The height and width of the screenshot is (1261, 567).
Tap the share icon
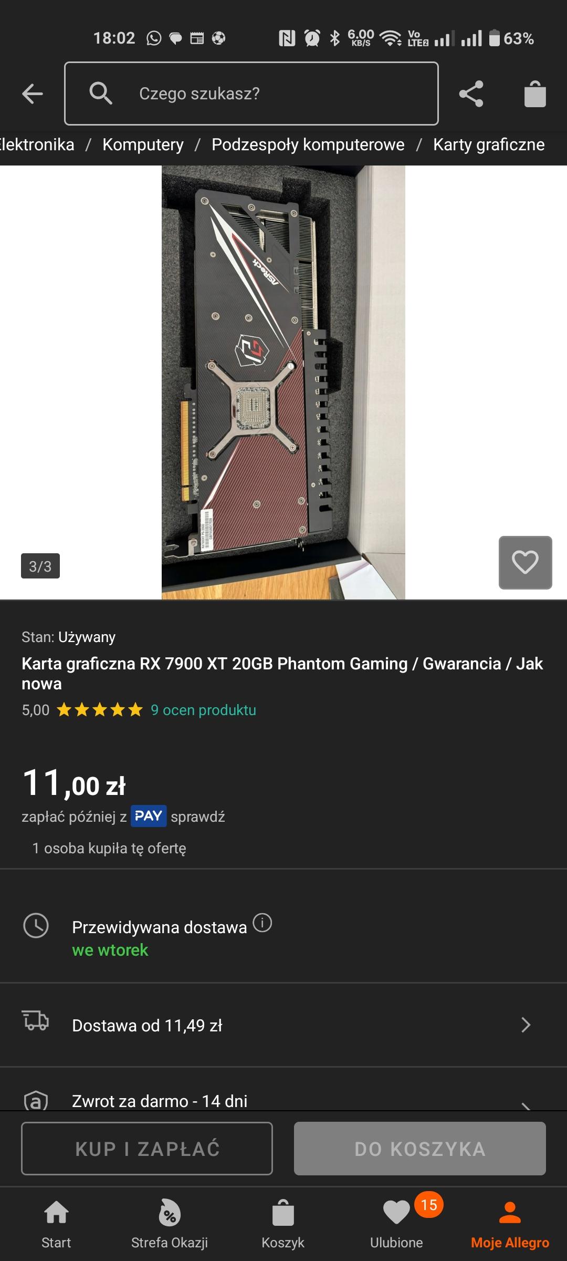point(471,94)
